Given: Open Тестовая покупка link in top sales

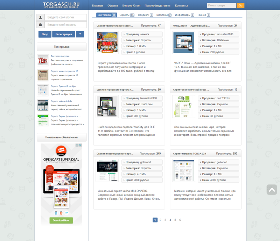Looking at the screenshot, I should (x=60, y=56).
